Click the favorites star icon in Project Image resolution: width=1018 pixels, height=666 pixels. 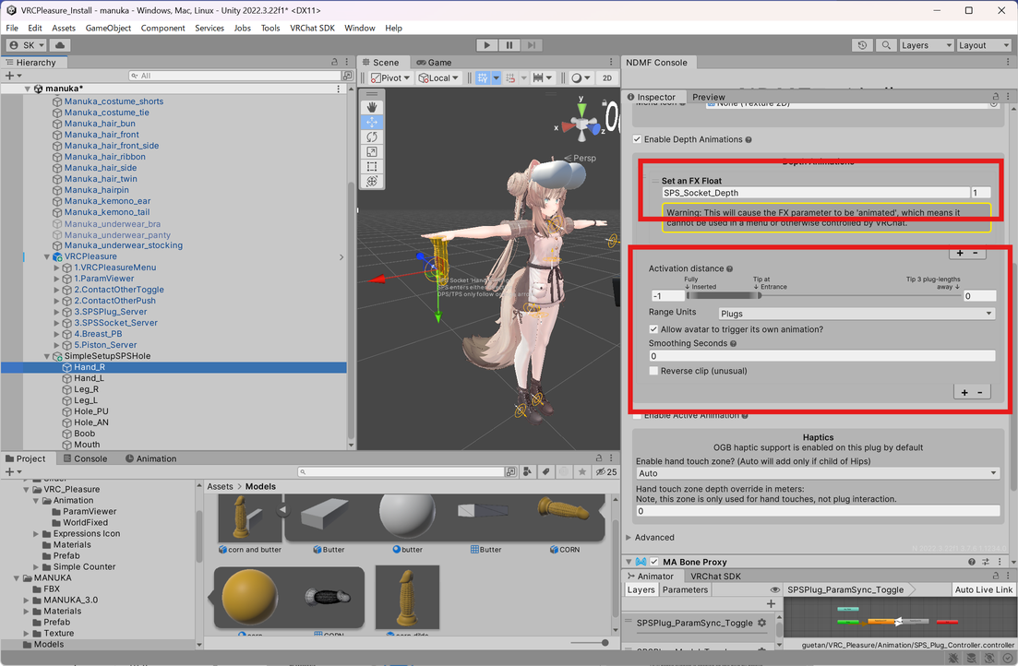pos(582,472)
